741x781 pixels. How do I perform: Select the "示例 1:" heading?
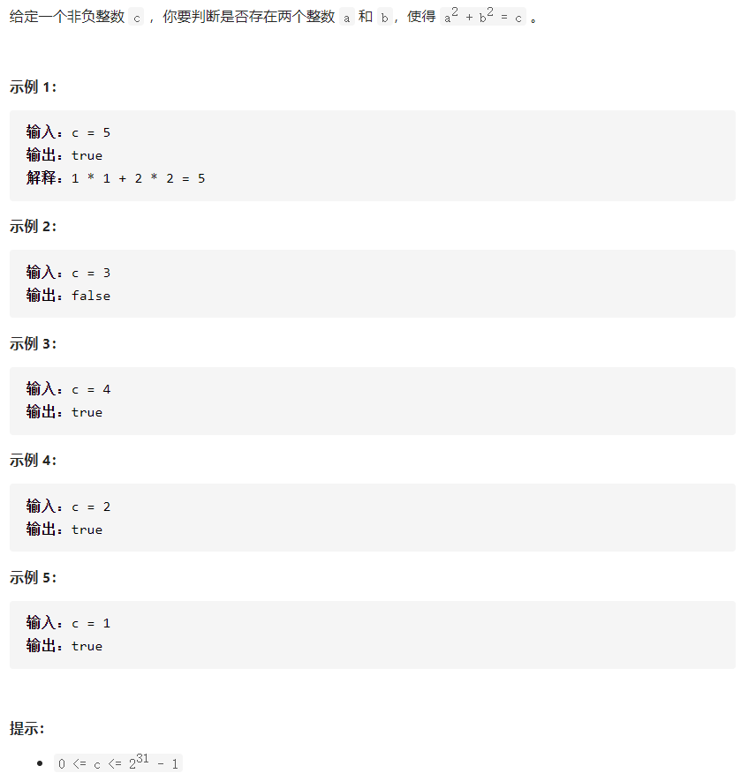[34, 86]
